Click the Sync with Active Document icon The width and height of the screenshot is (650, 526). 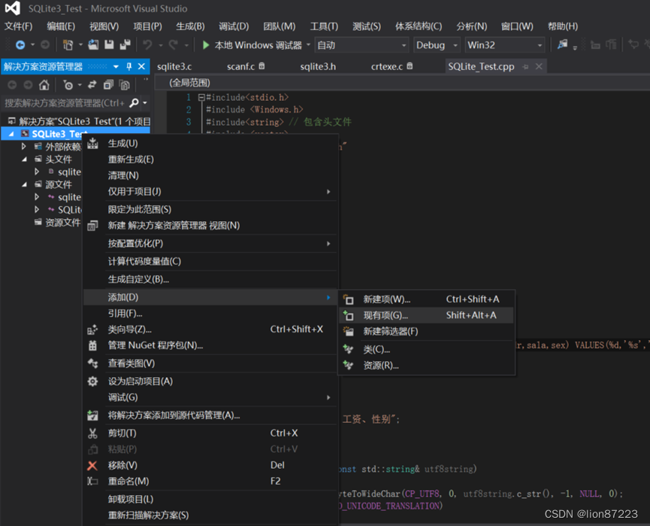92,85
